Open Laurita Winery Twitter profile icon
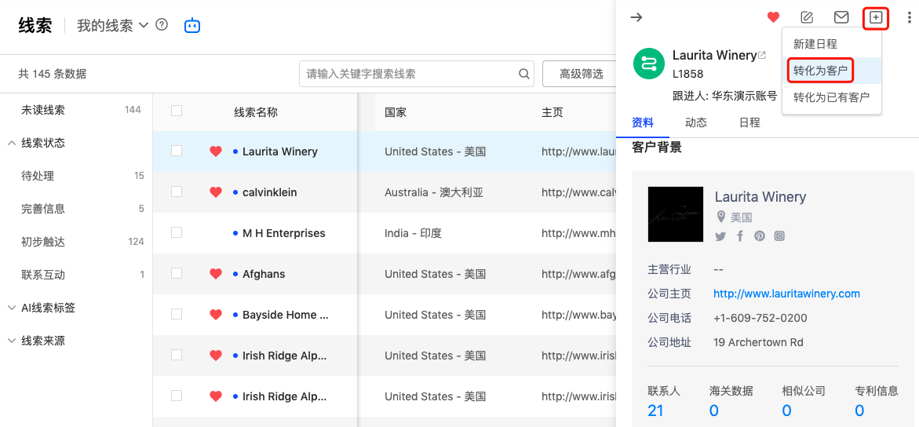This screenshot has height=427, width=919. pyautogui.click(x=720, y=235)
